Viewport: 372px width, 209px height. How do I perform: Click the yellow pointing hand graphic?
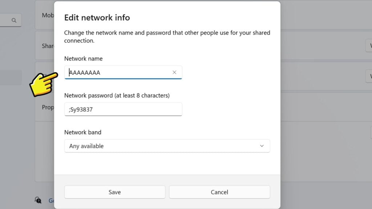tap(43, 84)
